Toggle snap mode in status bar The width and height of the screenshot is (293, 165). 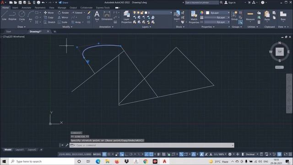point(109,154)
